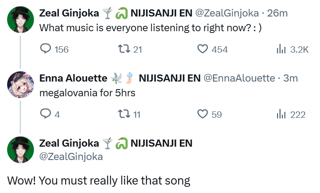320x193 pixels.
Task: Retweet Enna's megalovania tweet
Action: pyautogui.click(x=126, y=115)
